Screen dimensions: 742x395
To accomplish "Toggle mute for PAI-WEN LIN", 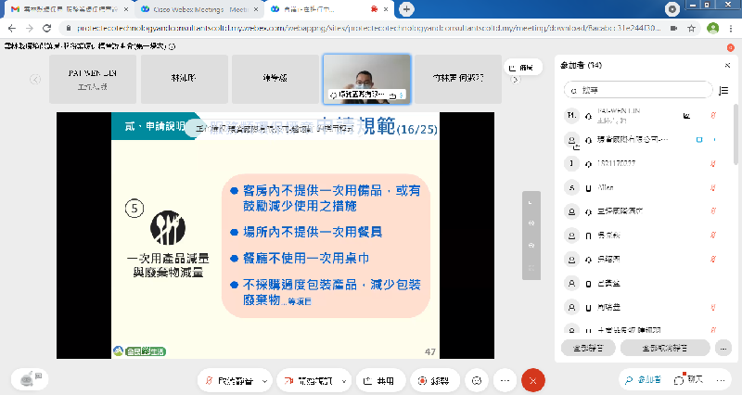I will [x=712, y=115].
